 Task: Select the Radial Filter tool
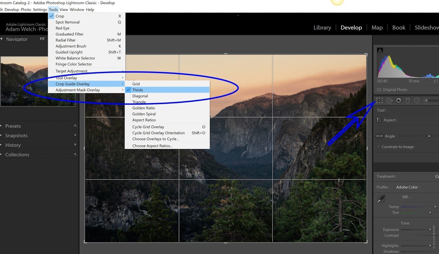point(417,100)
